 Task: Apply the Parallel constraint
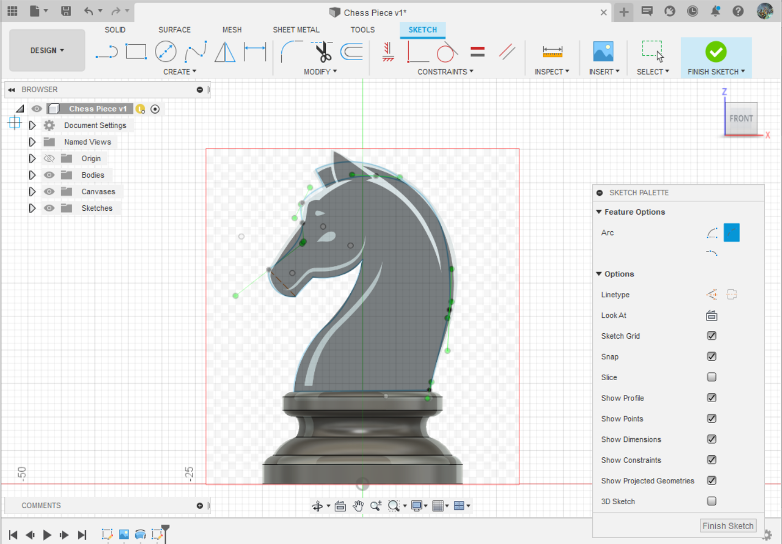click(507, 52)
